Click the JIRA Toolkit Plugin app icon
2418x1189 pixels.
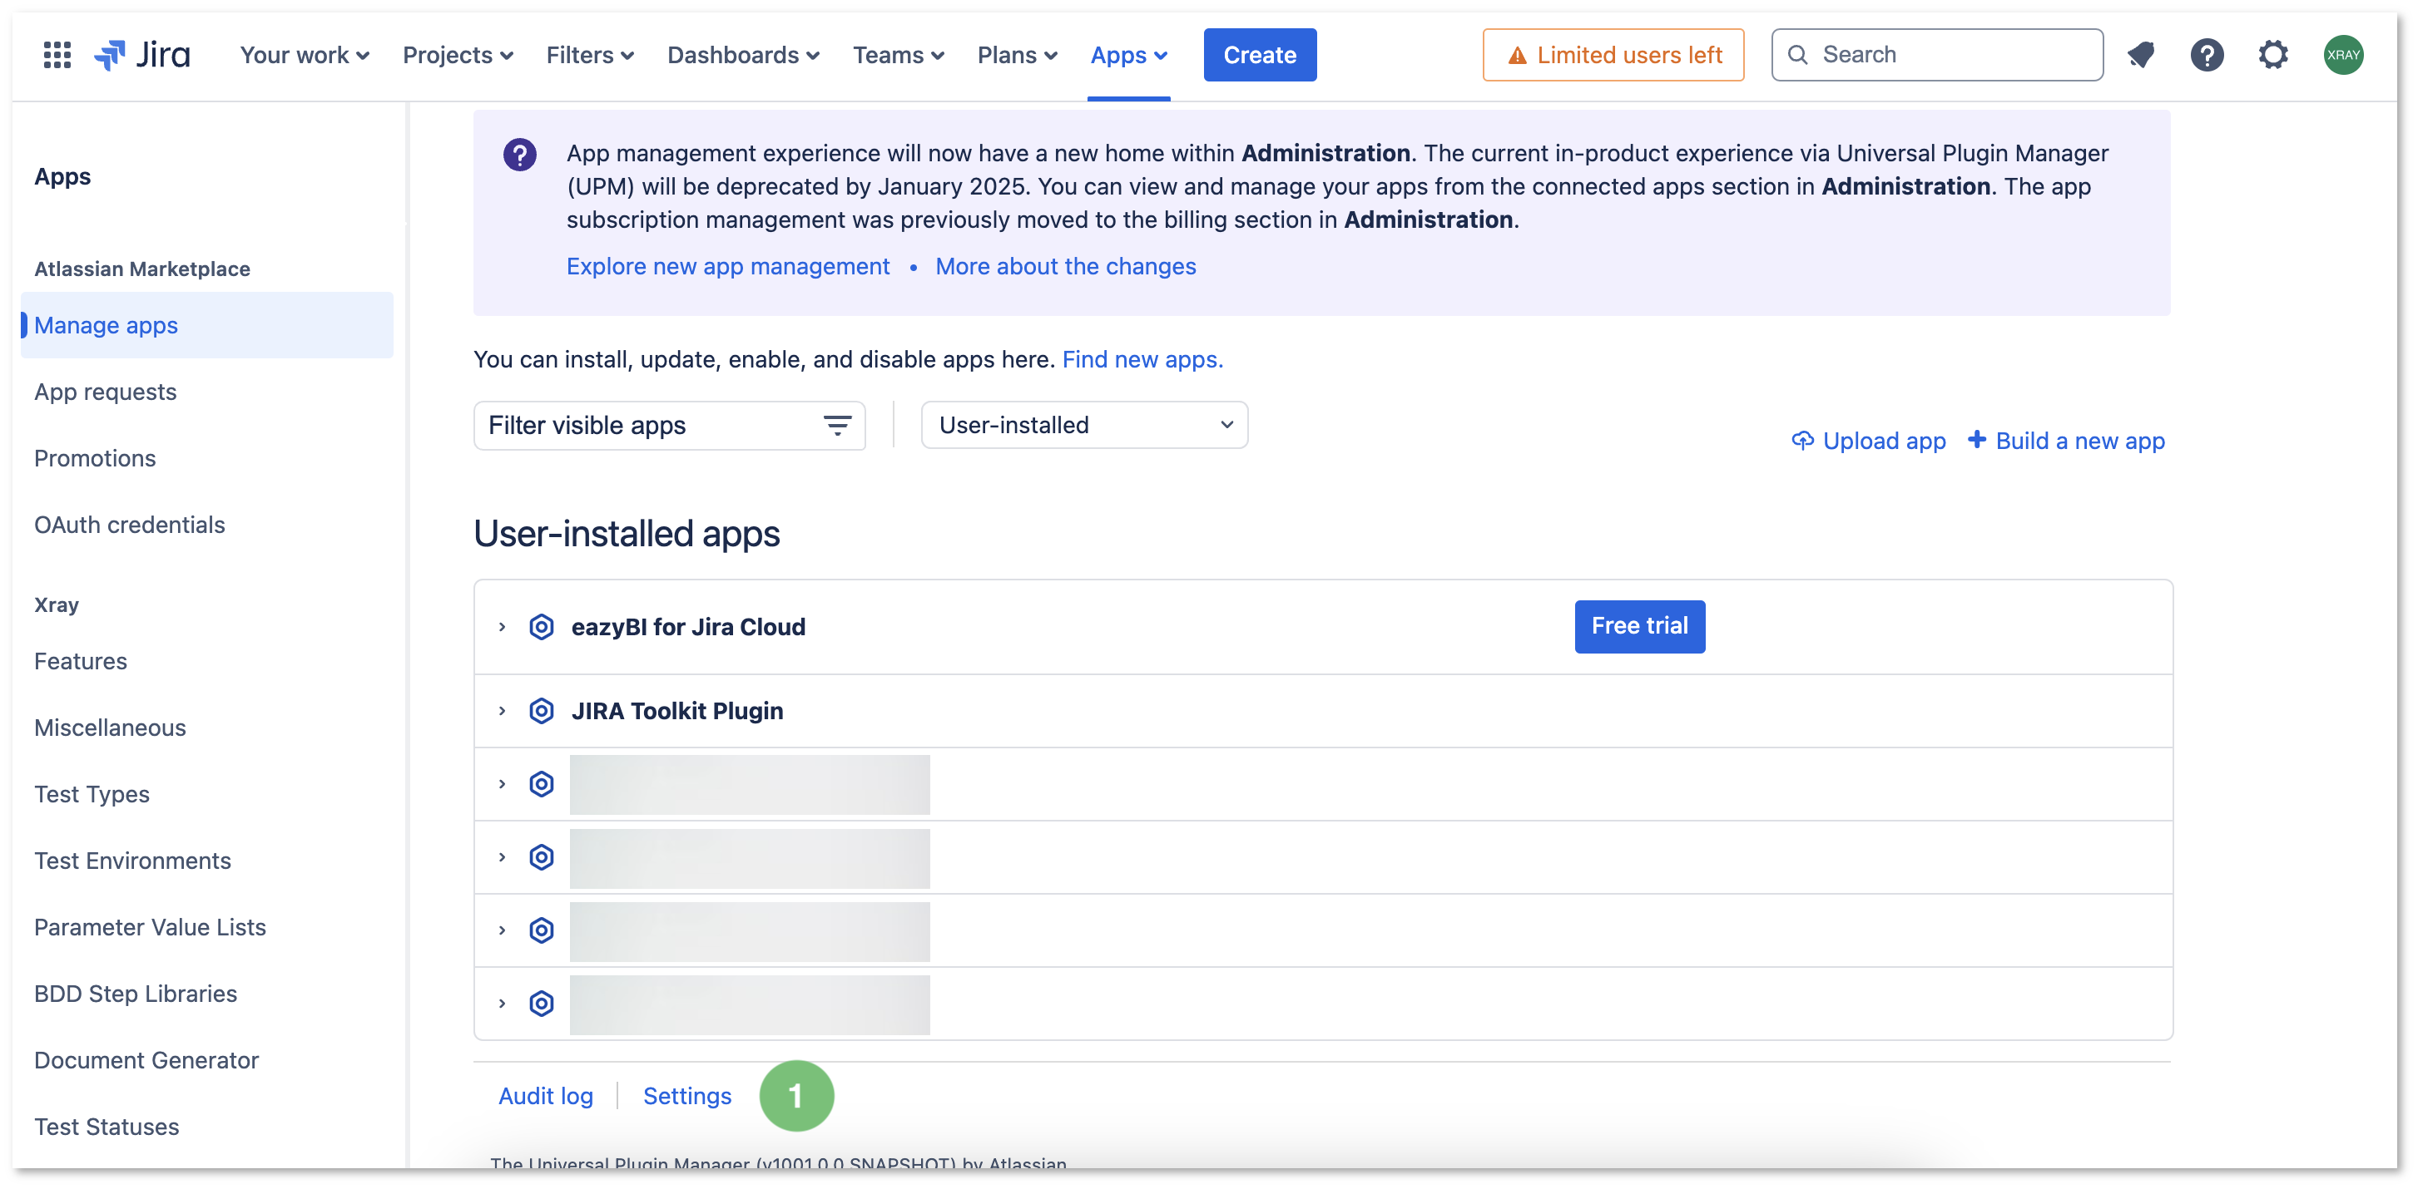[542, 711]
